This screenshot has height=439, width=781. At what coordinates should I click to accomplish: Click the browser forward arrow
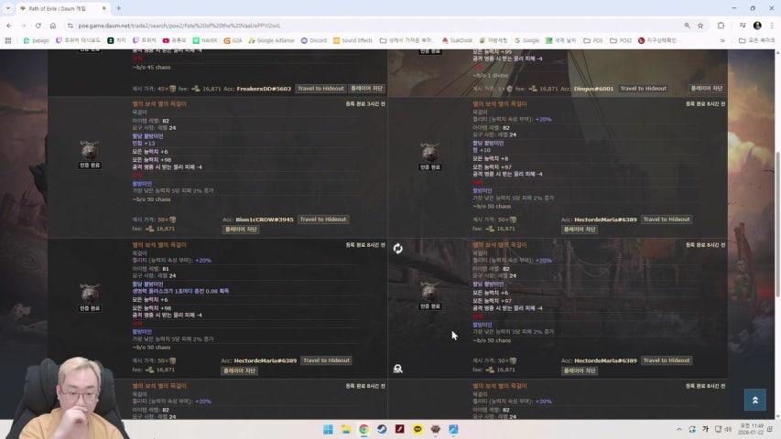(x=24, y=26)
